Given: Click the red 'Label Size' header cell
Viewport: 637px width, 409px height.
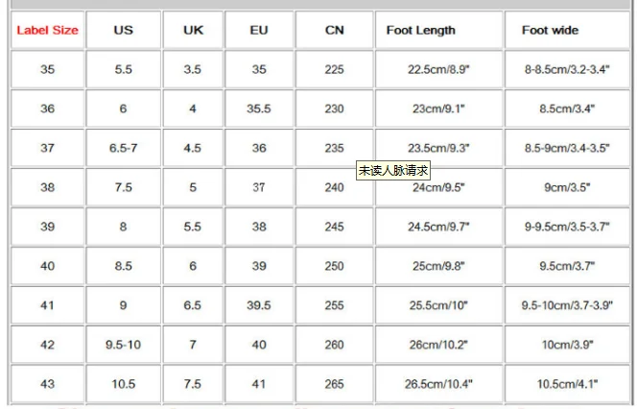Looking at the screenshot, I should tap(47, 30).
